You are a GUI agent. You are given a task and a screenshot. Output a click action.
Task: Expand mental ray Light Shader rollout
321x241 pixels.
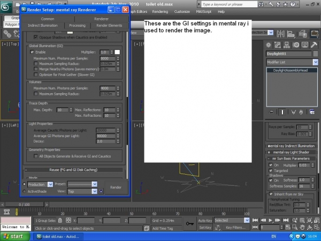(292, 152)
